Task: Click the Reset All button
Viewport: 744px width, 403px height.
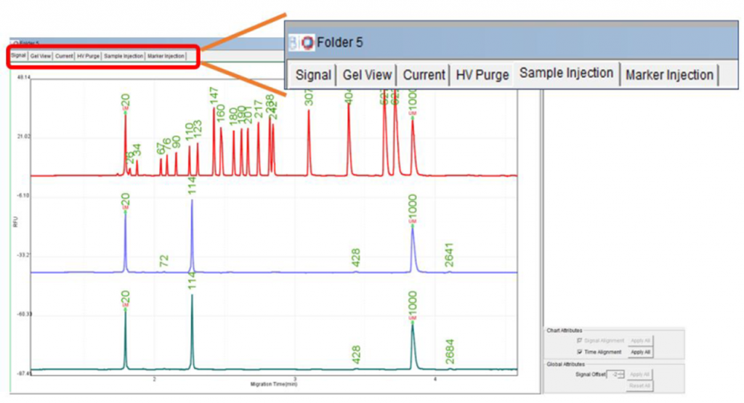Action: tap(639, 385)
